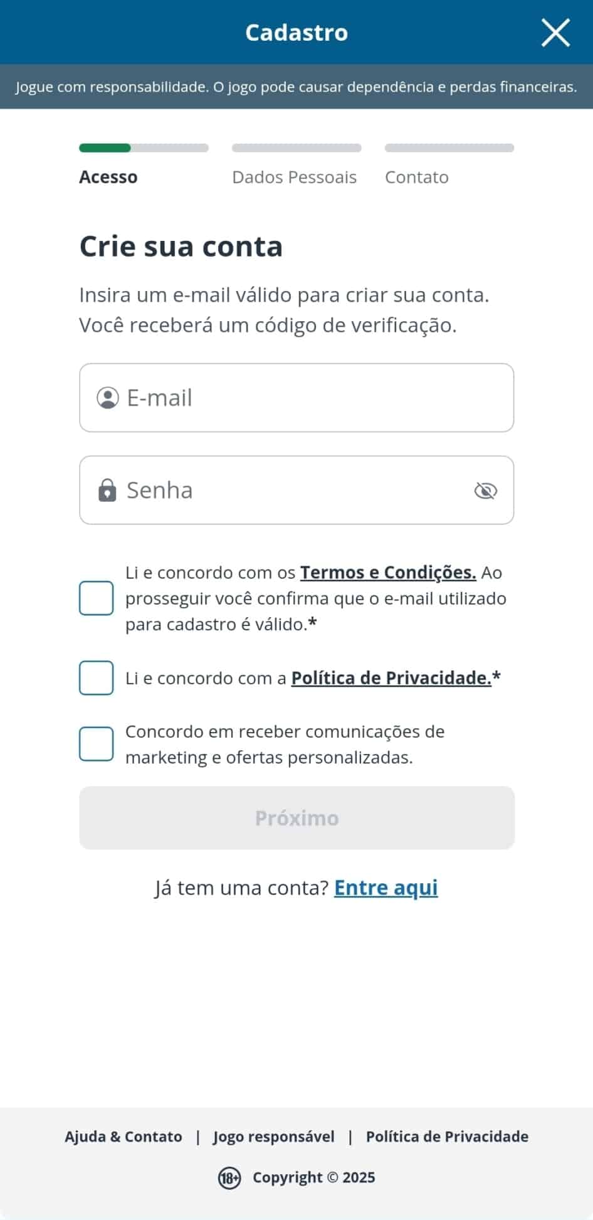Go to the Dados Pessoais step
Screen dimensions: 593x1220
tap(294, 178)
